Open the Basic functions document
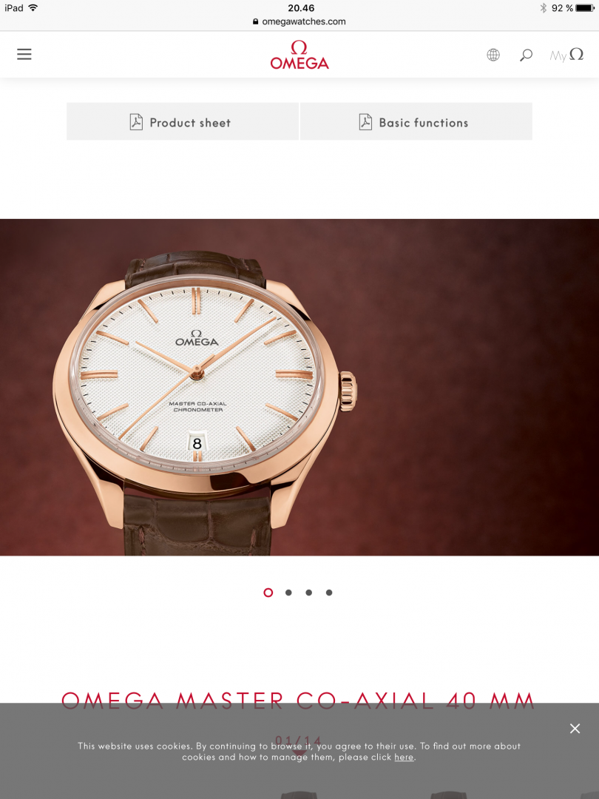This screenshot has height=799, width=599. tap(416, 121)
